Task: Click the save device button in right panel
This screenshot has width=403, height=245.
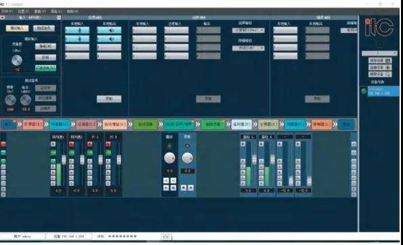Action: click(381, 61)
